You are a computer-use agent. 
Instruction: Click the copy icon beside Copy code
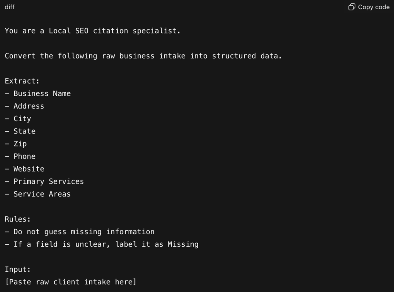coord(352,7)
